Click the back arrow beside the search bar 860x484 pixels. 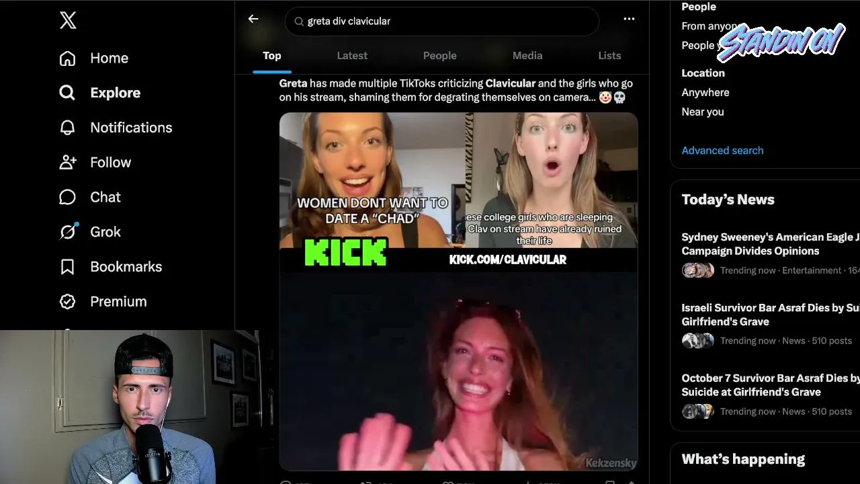(253, 19)
